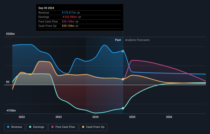The width and height of the screenshot is (210, 134).
Task: Toggle the Cash From Op legend button
Action: click(x=93, y=127)
